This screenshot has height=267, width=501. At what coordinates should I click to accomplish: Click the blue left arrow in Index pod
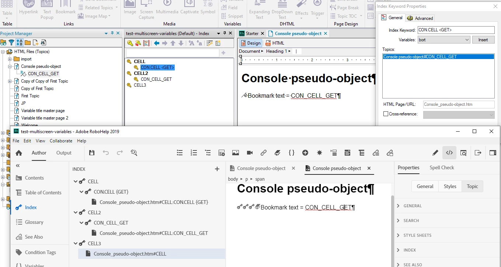pyautogui.click(x=157, y=43)
